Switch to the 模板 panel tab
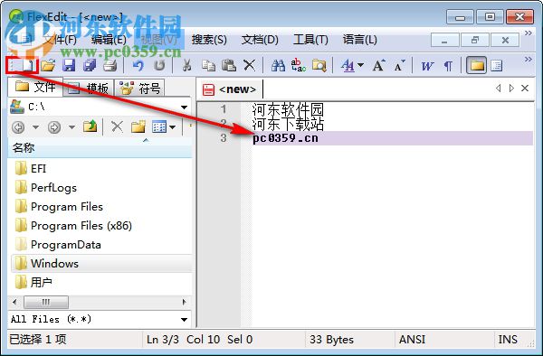543x356 pixels. click(89, 89)
